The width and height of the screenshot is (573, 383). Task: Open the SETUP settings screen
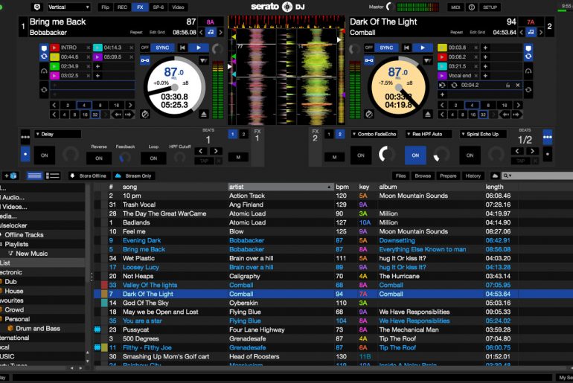click(490, 7)
